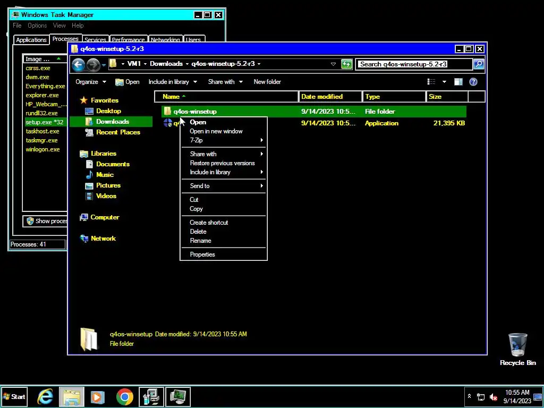The image size is (544, 408).
Task: Open Recent Places in navigation pane
Action: 118,132
